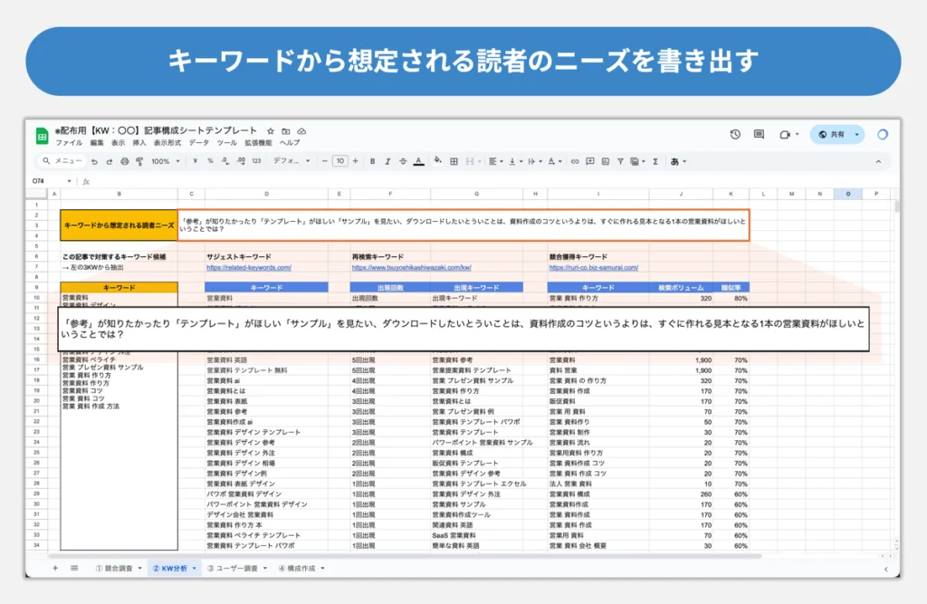927x604 pixels.
Task: Click the undo icon in the toolbar
Action: [x=94, y=161]
